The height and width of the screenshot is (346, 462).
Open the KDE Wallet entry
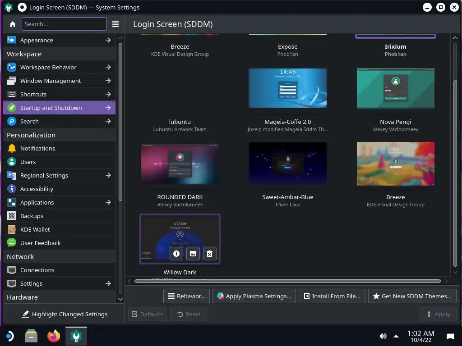click(x=59, y=229)
